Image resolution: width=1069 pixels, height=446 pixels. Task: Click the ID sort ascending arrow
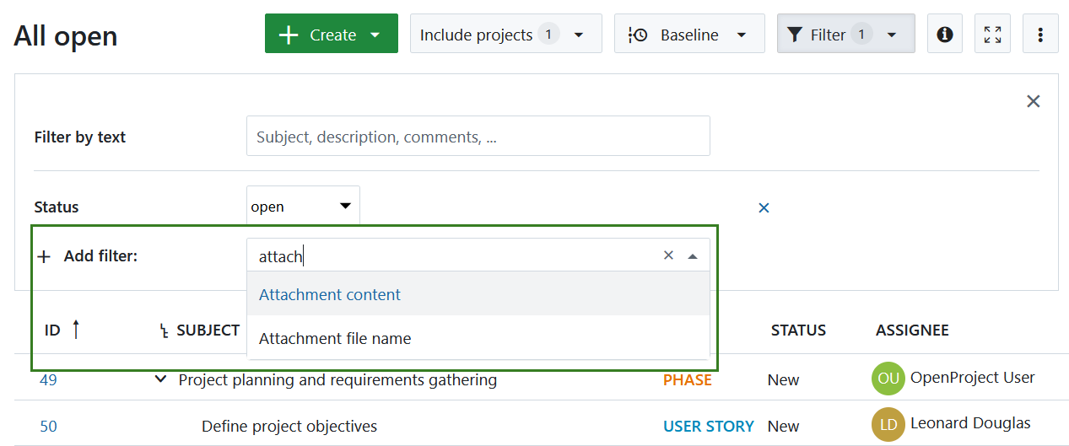point(76,330)
